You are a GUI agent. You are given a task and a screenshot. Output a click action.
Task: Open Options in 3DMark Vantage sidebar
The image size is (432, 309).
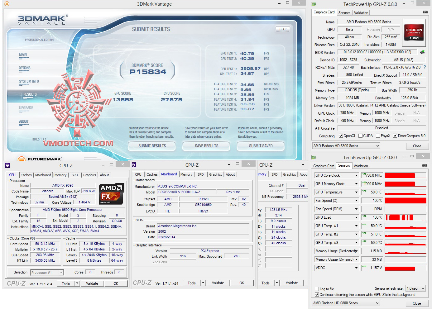pyautogui.click(x=25, y=68)
